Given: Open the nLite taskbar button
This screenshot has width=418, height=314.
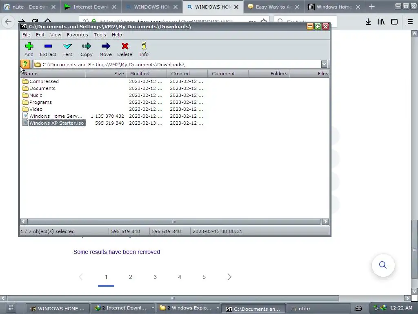Looking at the screenshot, I should [318, 308].
